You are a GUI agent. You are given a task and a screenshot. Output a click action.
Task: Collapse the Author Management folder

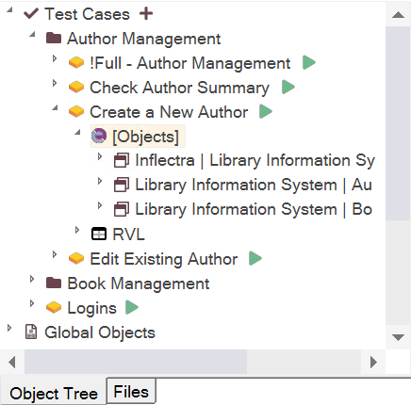(x=32, y=35)
